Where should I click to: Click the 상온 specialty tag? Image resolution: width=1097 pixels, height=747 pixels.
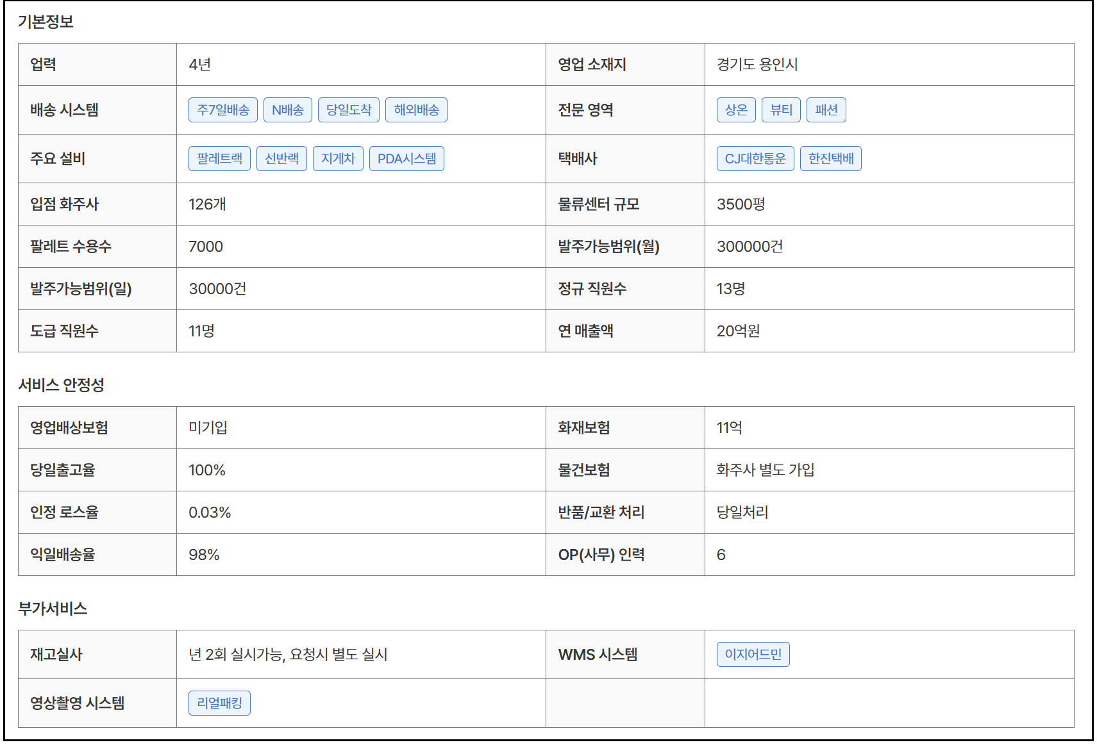coord(736,110)
